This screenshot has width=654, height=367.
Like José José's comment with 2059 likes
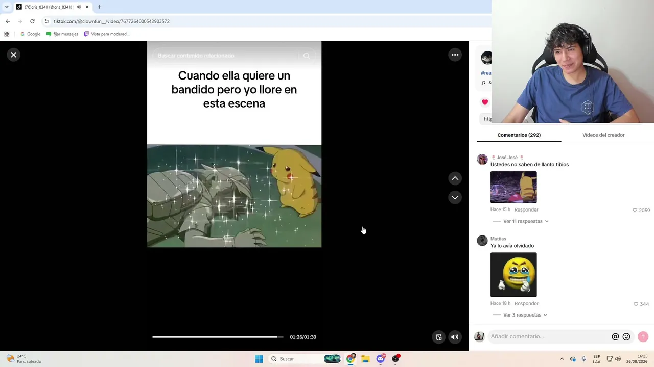click(635, 210)
